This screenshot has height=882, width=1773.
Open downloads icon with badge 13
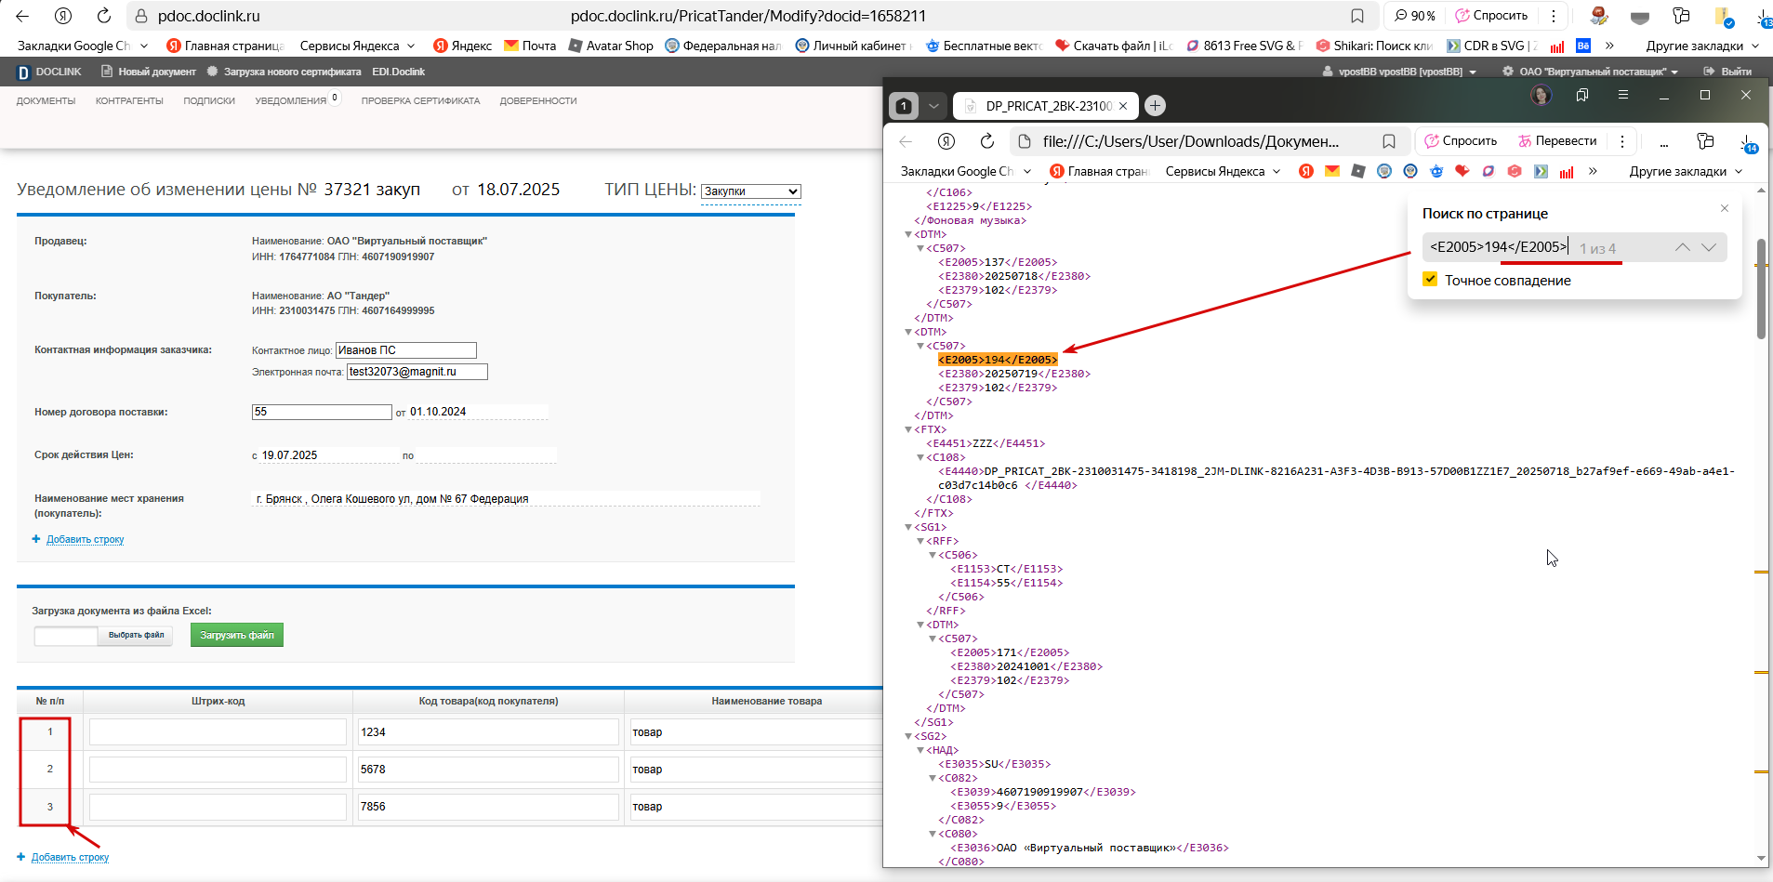[x=1764, y=18]
